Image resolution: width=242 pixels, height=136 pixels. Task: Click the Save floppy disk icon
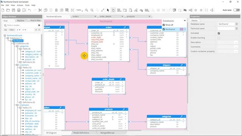pos(14,10)
